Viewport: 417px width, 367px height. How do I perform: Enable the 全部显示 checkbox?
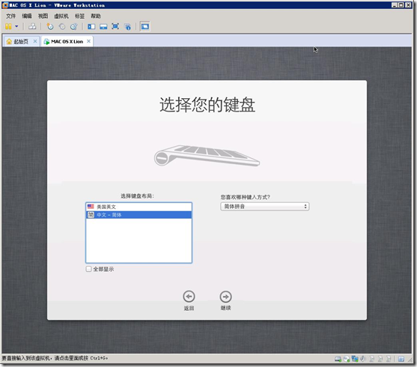point(88,269)
